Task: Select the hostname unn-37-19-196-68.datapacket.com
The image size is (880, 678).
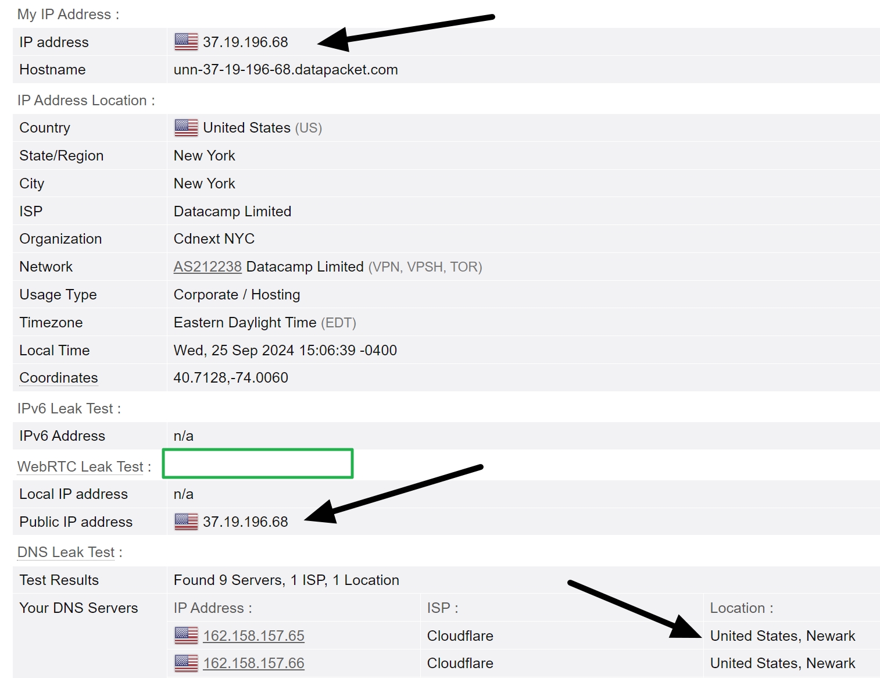Action: click(285, 69)
